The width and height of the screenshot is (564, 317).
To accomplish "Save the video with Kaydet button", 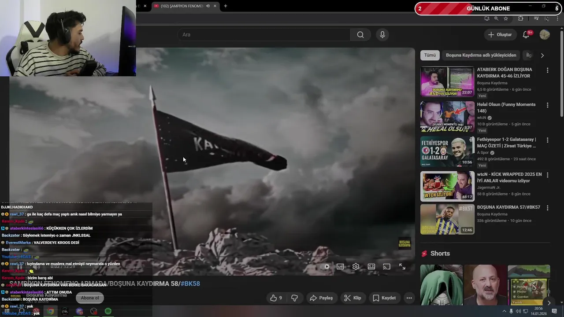I will click(x=384, y=298).
